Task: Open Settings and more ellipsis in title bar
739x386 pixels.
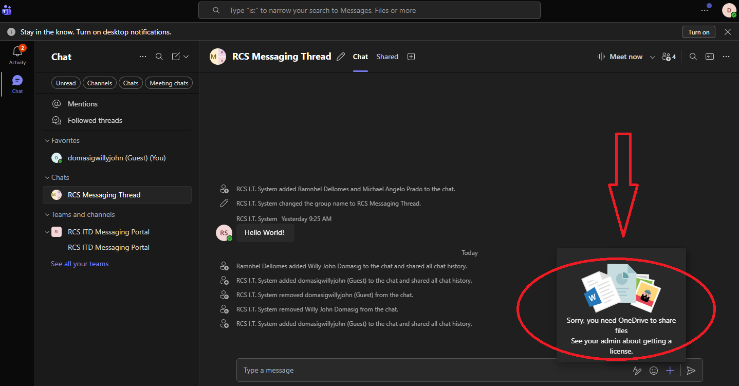Action: point(705,10)
